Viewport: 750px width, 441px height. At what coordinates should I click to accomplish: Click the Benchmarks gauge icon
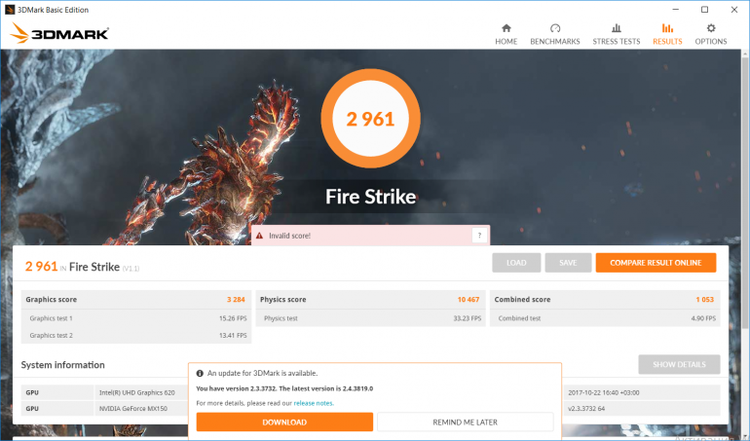click(555, 28)
